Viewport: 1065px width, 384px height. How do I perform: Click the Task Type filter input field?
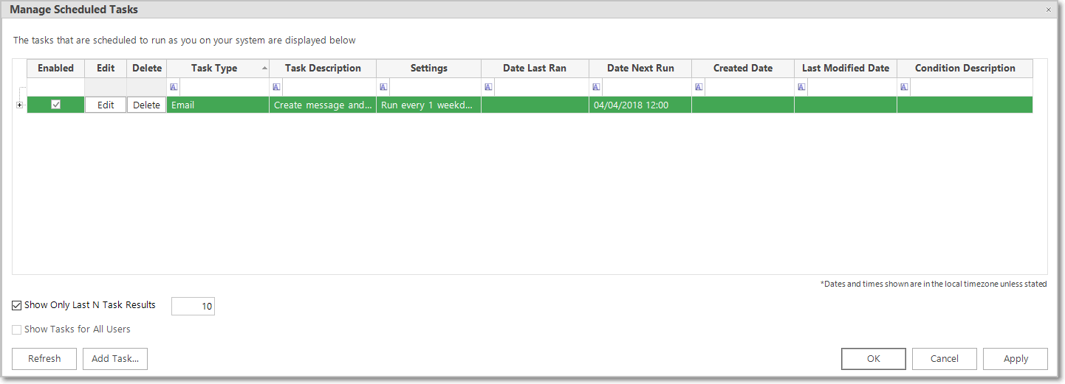click(x=224, y=87)
